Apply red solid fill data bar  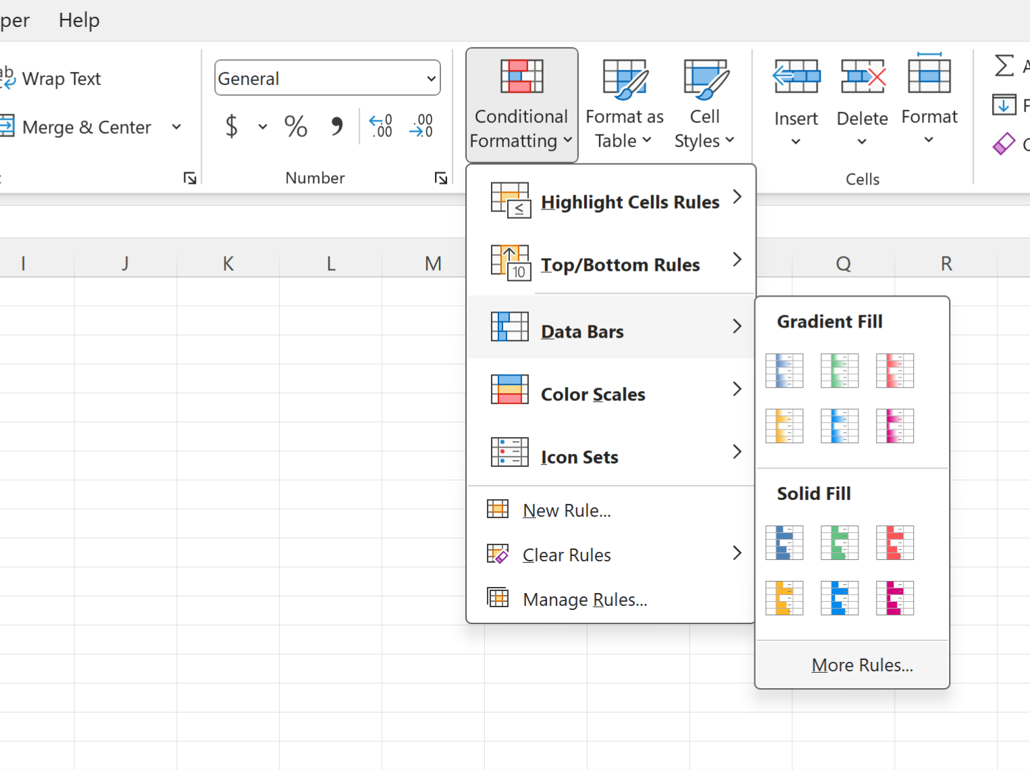895,543
